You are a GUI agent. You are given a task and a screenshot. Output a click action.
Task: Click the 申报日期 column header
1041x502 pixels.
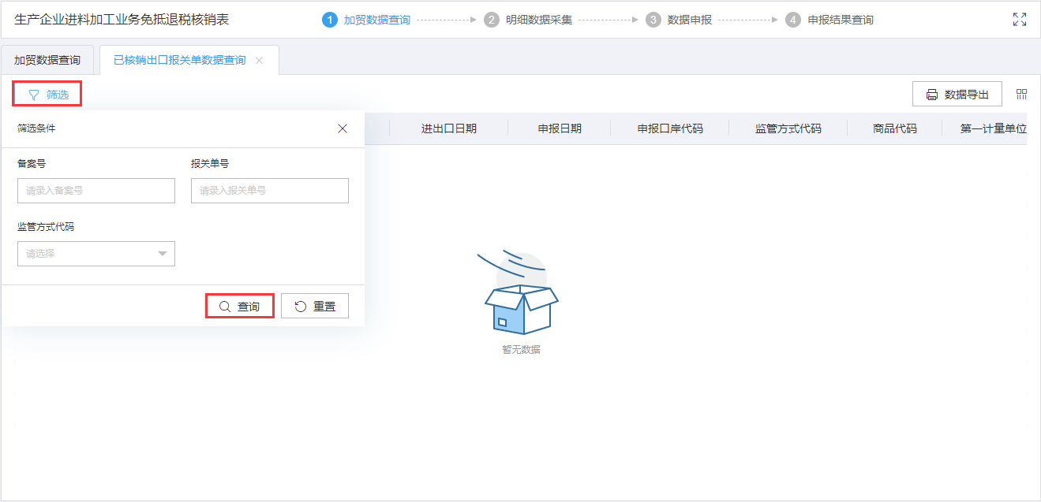click(560, 128)
